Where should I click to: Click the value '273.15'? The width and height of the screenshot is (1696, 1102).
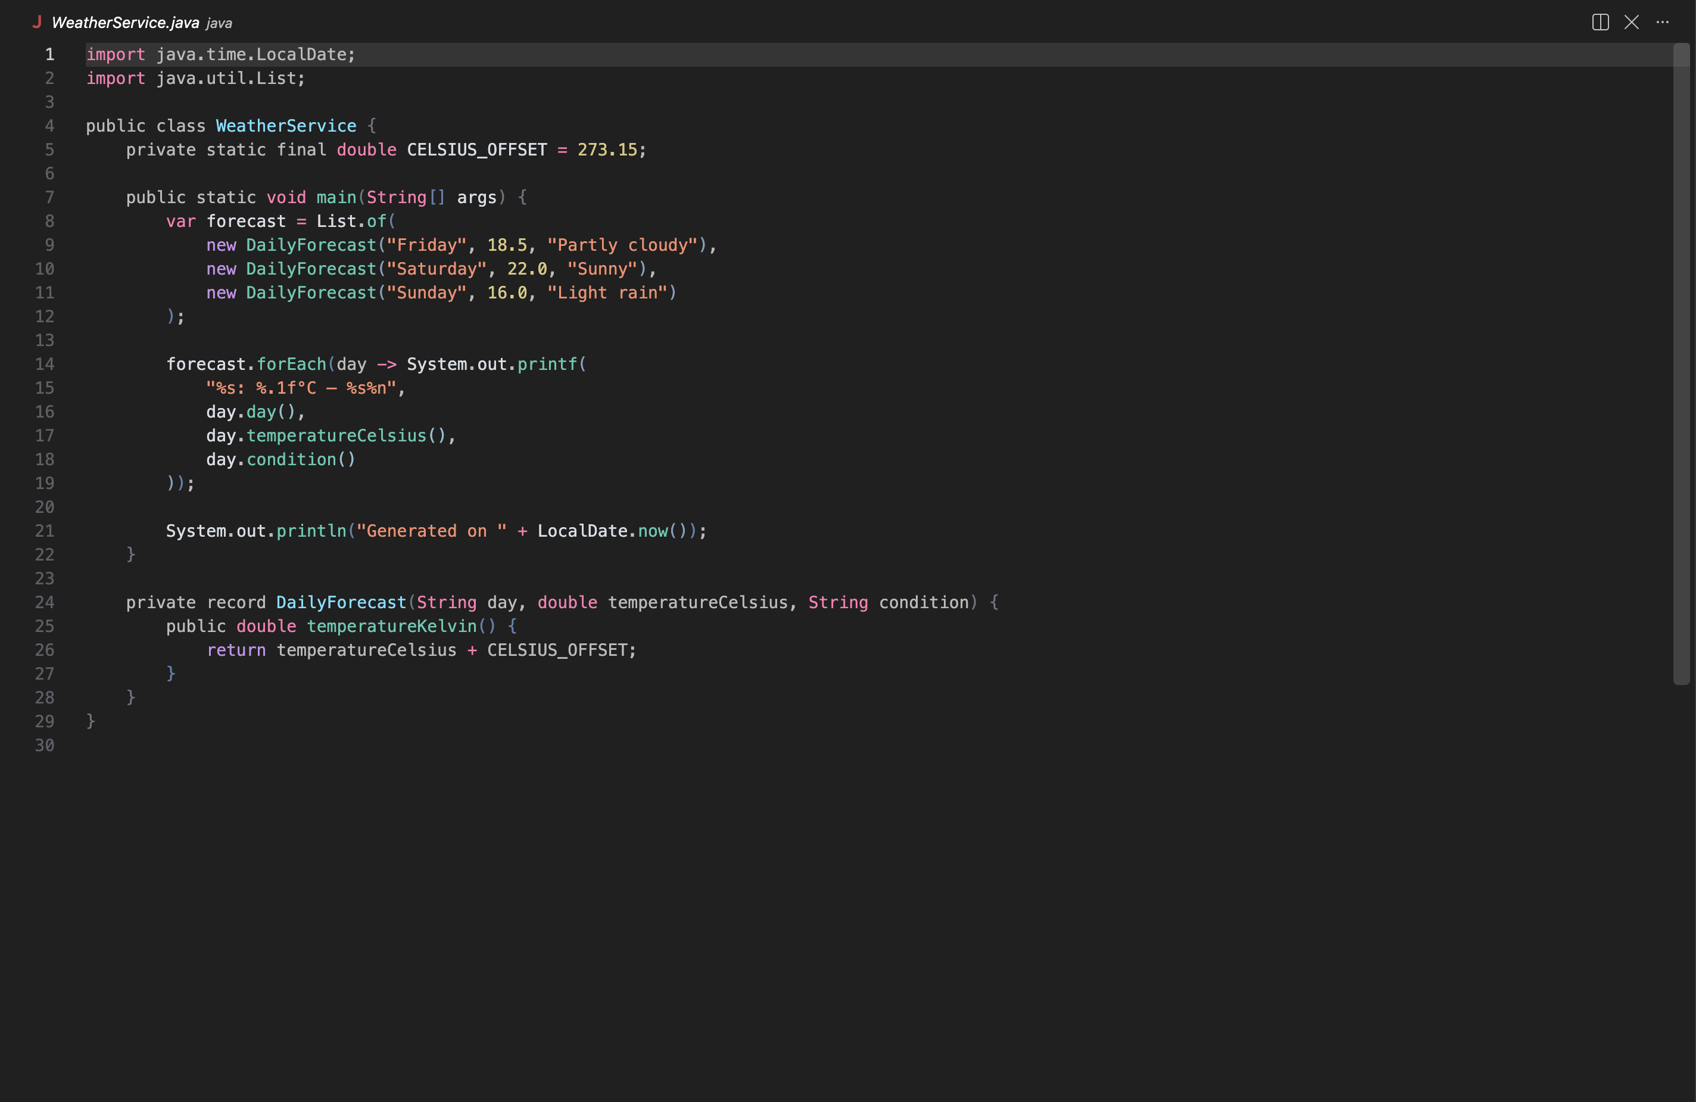[607, 150]
